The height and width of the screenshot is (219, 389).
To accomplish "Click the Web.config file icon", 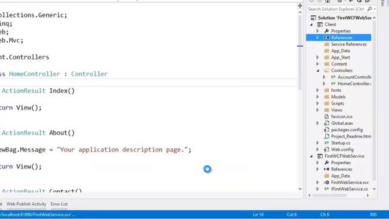I will [x=326, y=150].
